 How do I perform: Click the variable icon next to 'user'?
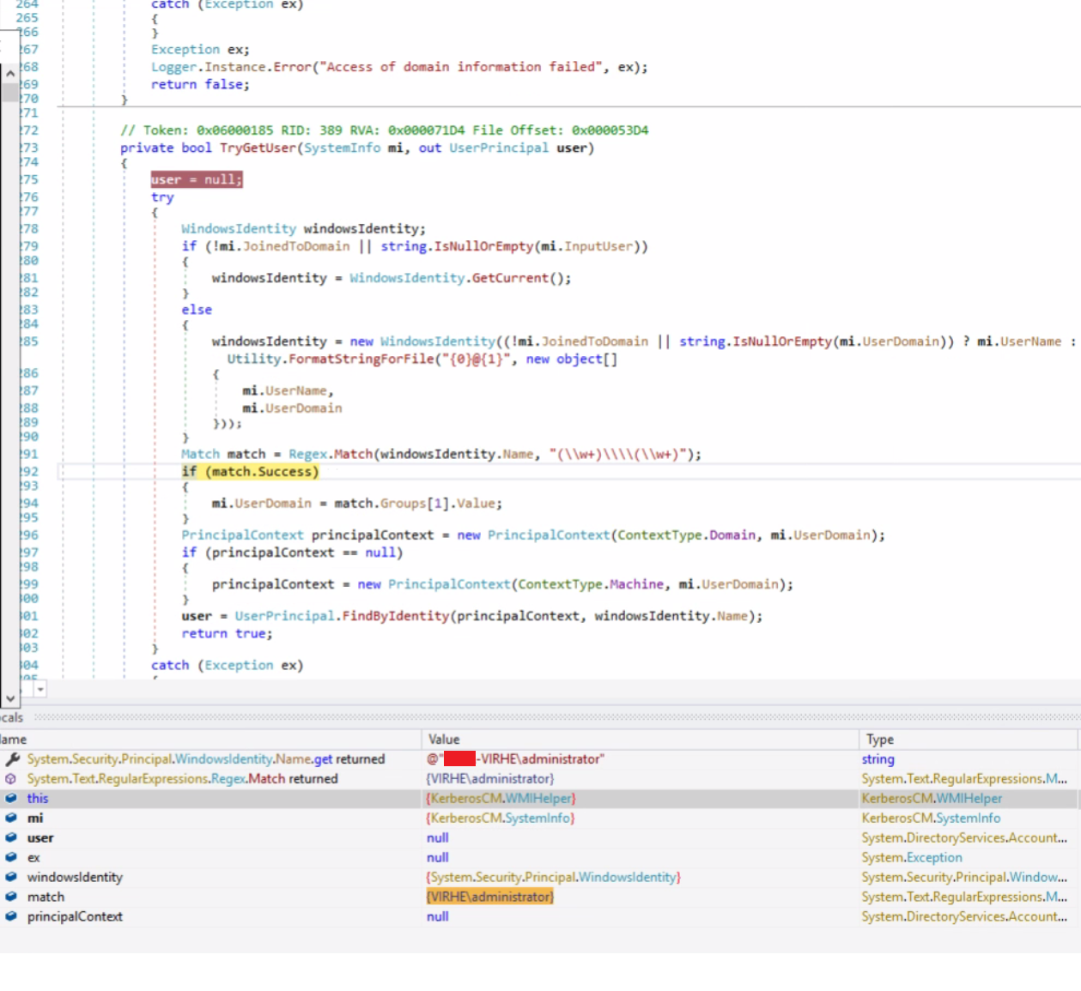[11, 837]
